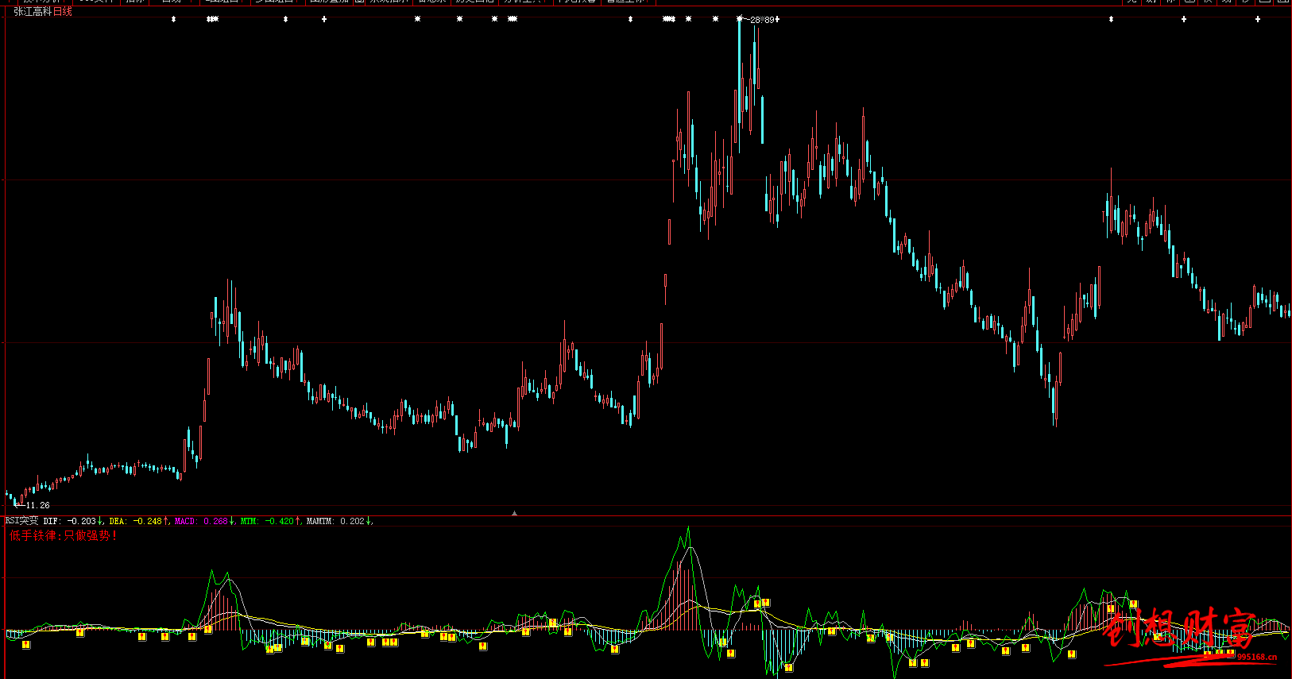Click the rightmost plus info marker in the top row

coord(1258,19)
